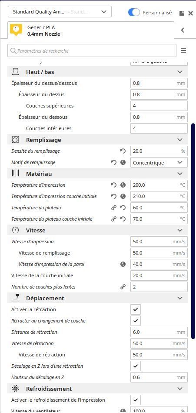Open the Standard Quality profile dropdown

pos(60,12)
